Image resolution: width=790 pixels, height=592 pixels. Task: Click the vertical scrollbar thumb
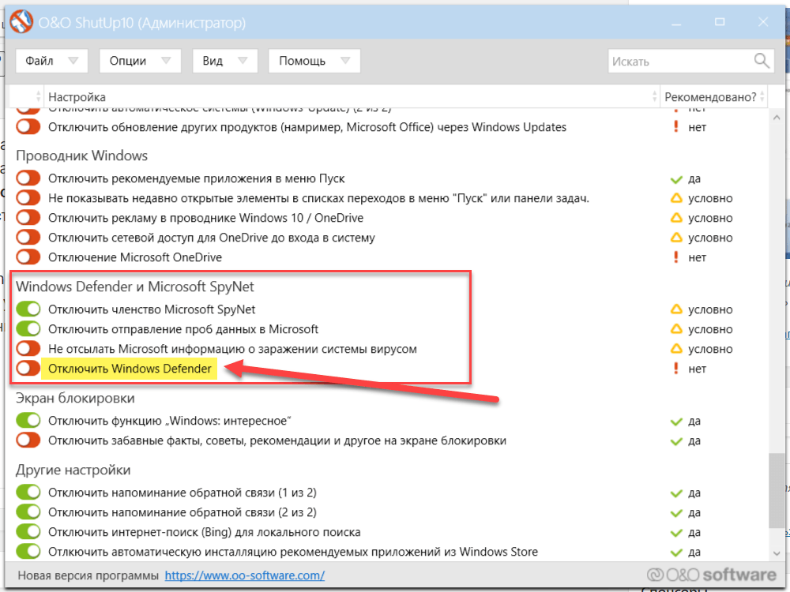coord(777,491)
